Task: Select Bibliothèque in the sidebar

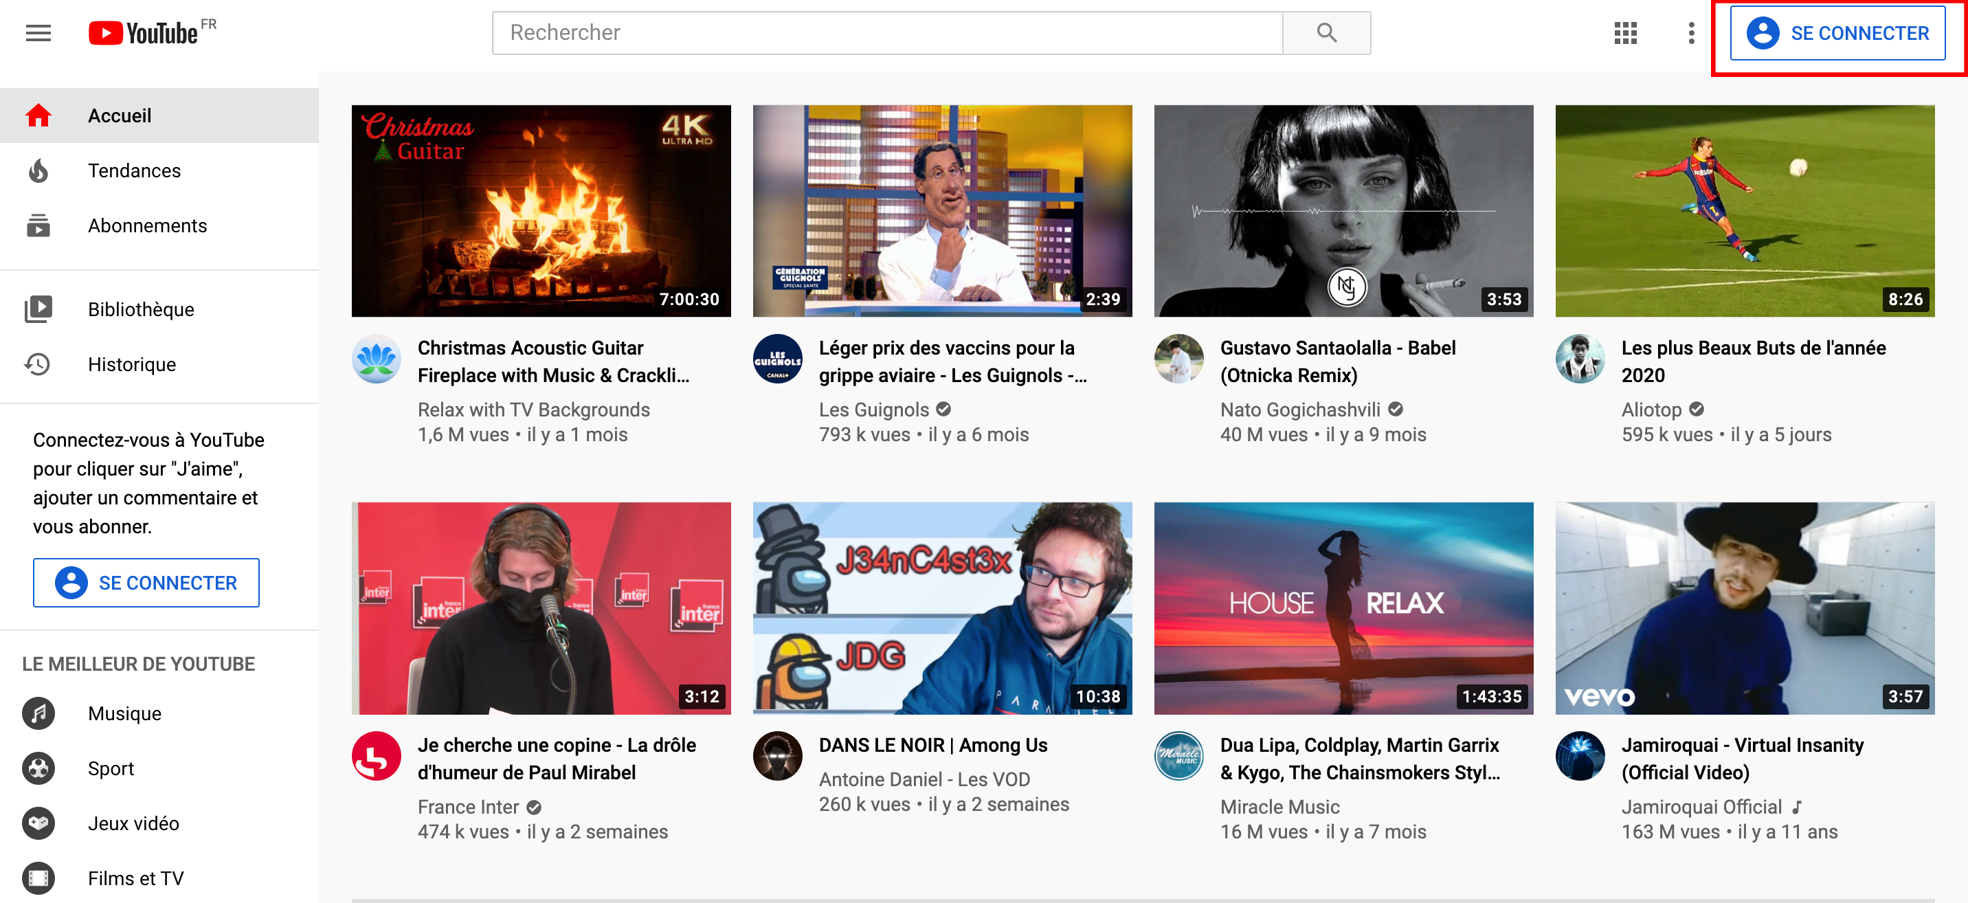Action: 159,309
